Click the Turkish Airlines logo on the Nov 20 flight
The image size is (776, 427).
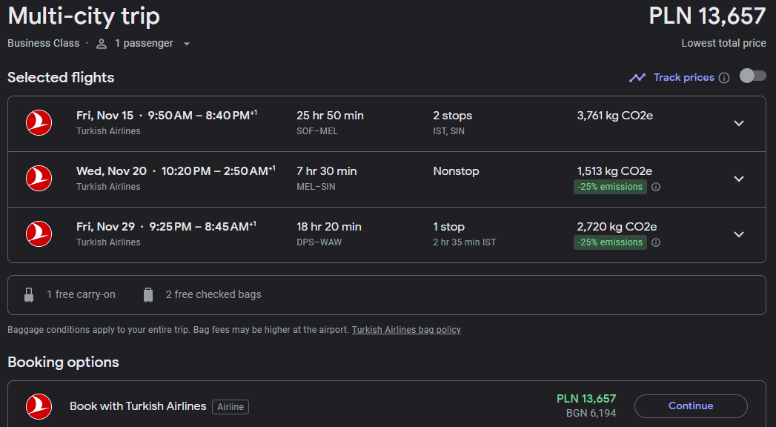[39, 178]
